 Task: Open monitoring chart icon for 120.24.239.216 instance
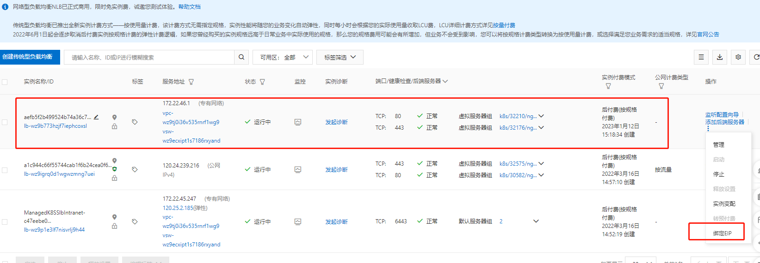click(x=298, y=170)
